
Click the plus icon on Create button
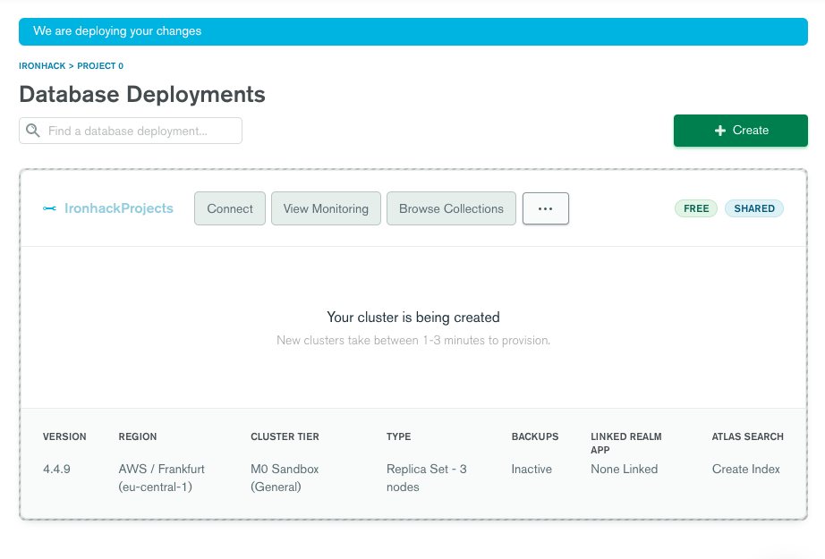(x=720, y=131)
